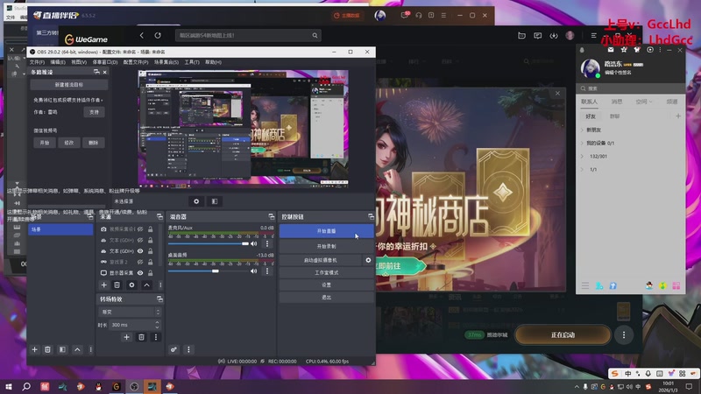Expand the 132/301 friends group
The width and height of the screenshot is (701, 394).
pos(582,157)
